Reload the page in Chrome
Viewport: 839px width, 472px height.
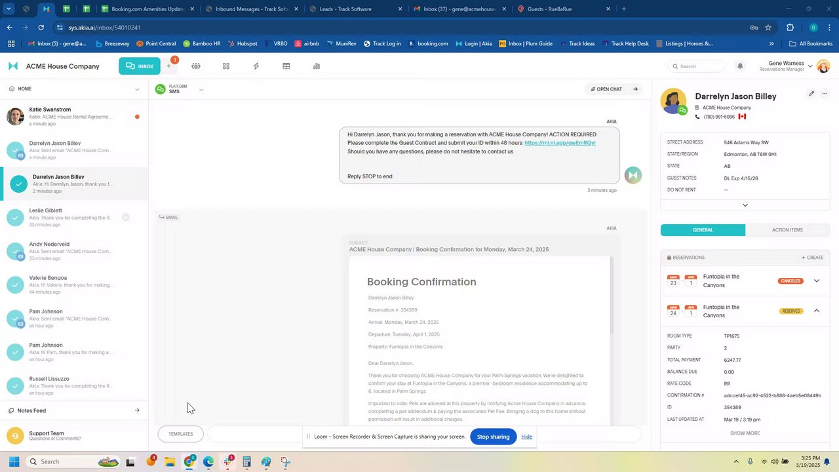41,28
